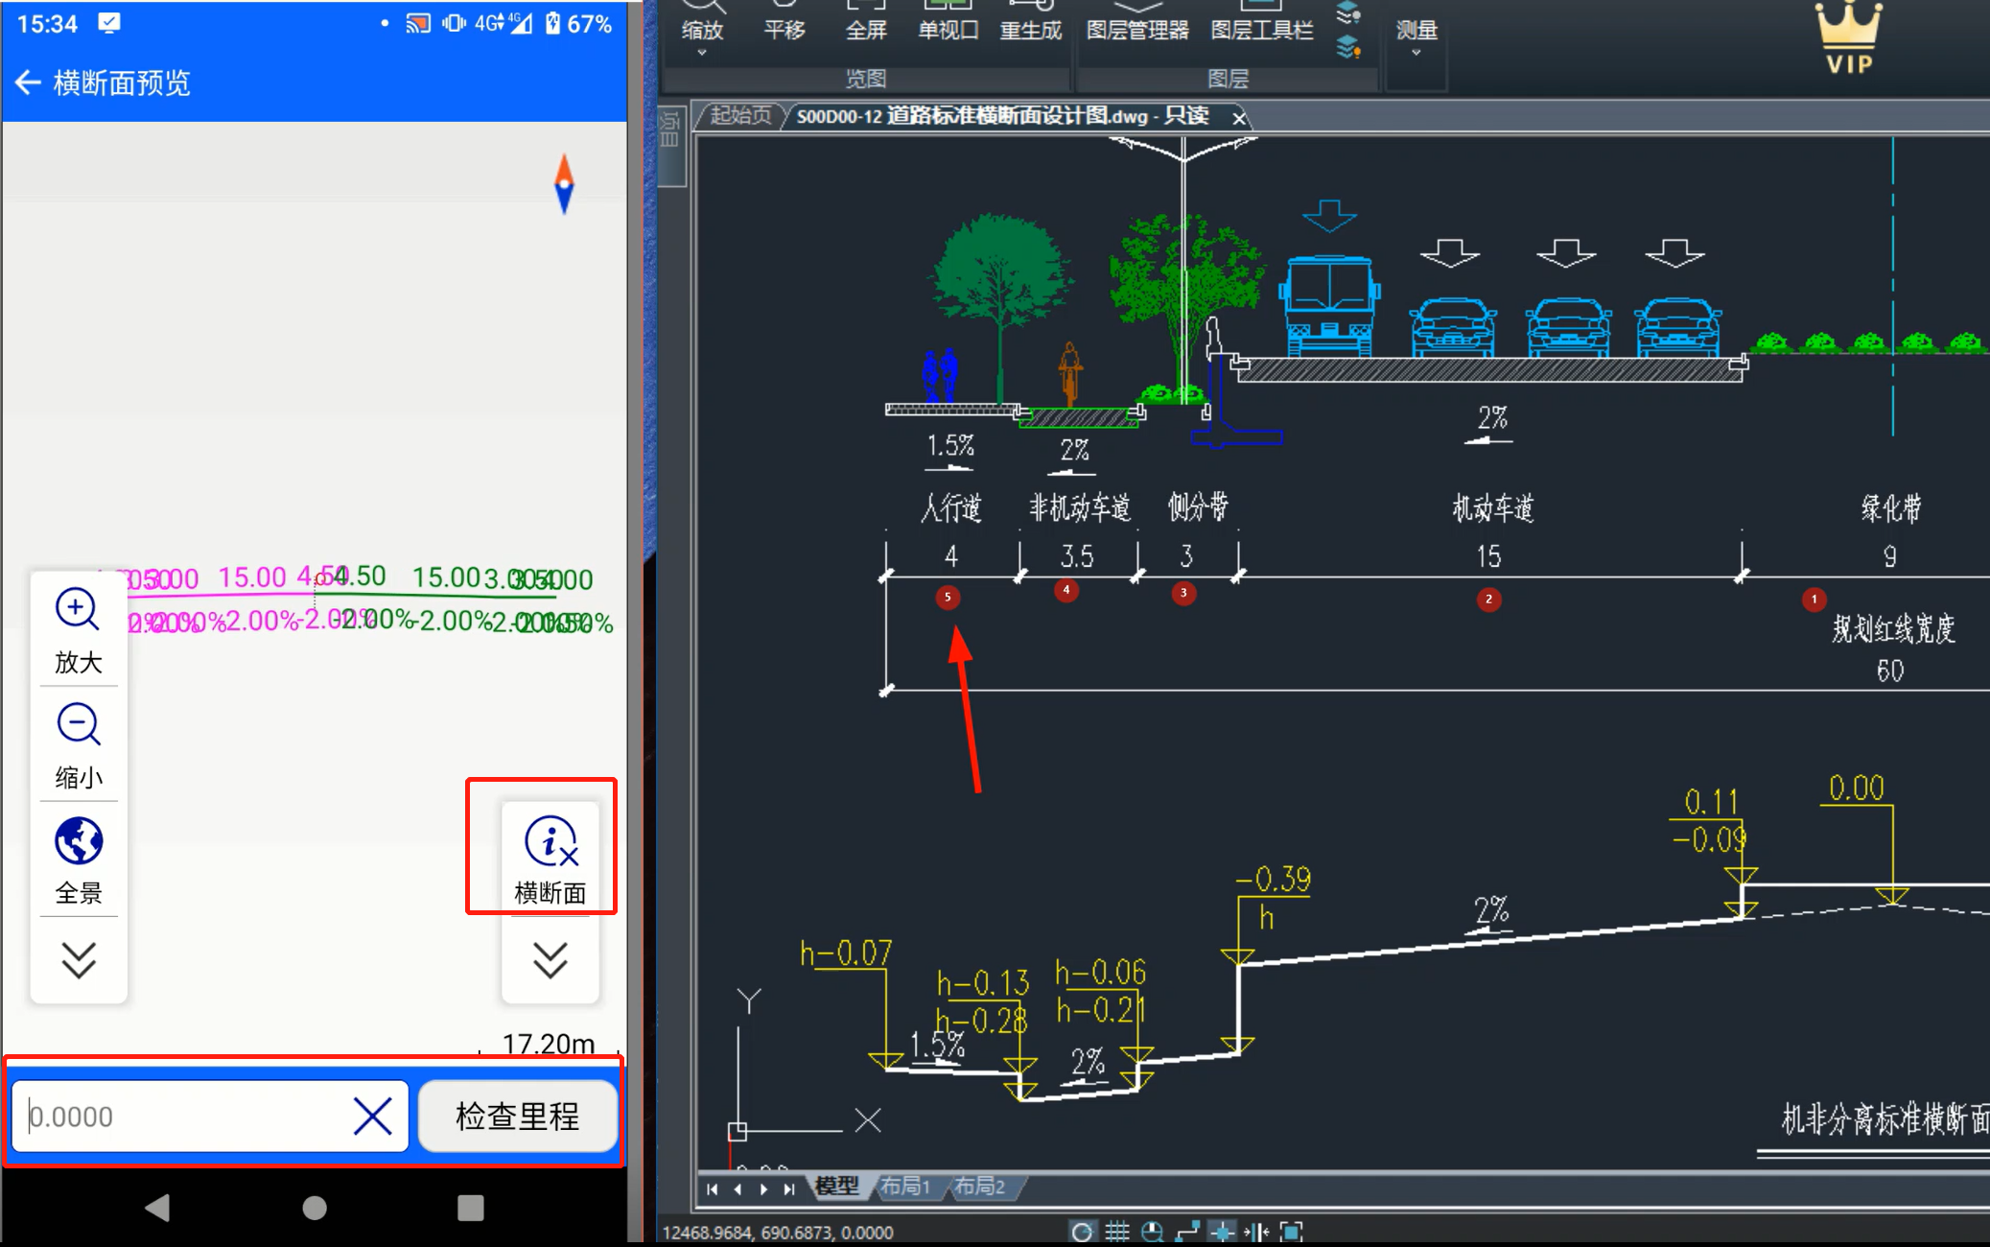Image resolution: width=1990 pixels, height=1247 pixels.
Task: Toggle the arrows-to-line status bar icon
Action: tap(1256, 1232)
